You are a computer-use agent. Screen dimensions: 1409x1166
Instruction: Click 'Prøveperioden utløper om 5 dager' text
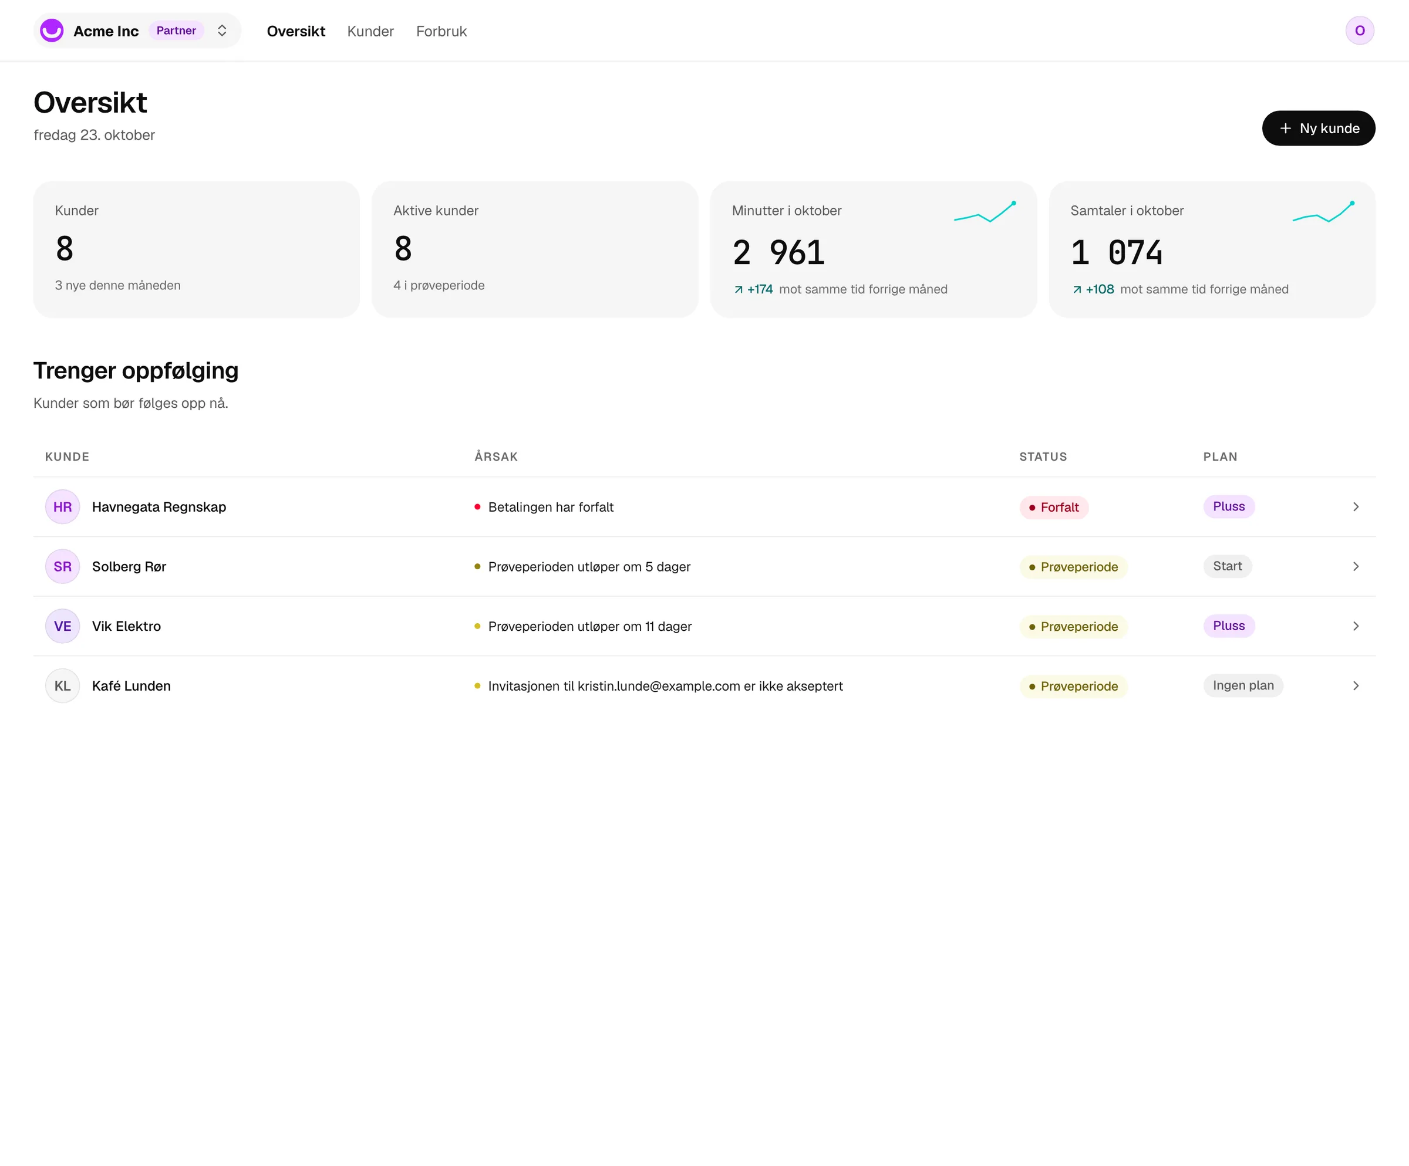pyautogui.click(x=589, y=567)
